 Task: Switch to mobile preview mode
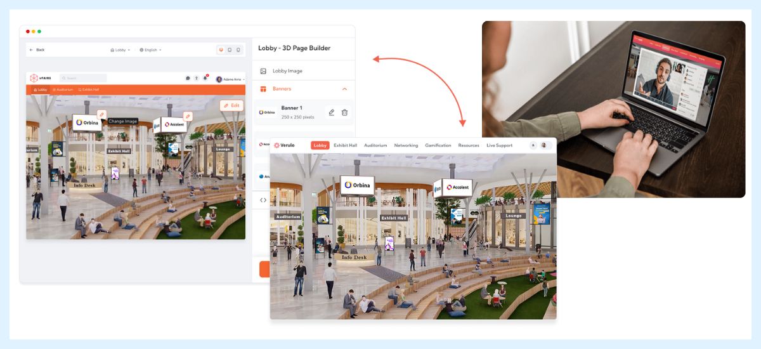click(x=238, y=49)
